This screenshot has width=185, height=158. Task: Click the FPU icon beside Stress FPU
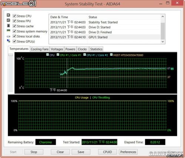click(x=9, y=20)
